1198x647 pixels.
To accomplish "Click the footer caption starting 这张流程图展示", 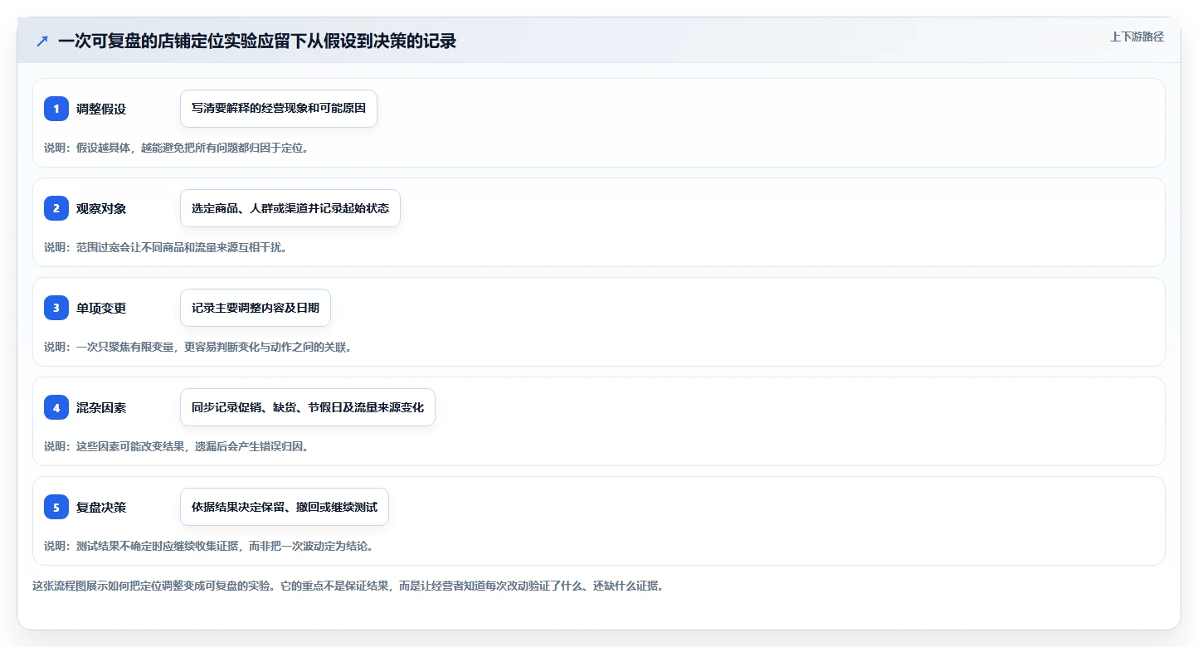I will pos(348,586).
